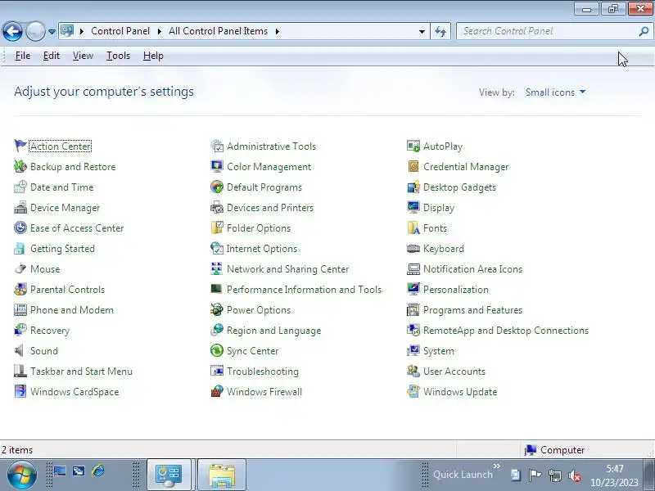Click the Action Center flag in tray
The image size is (655, 491).
click(x=535, y=475)
